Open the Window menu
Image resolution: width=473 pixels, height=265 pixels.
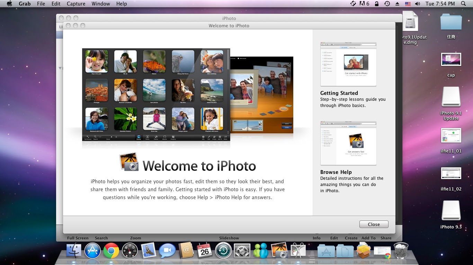[101, 4]
